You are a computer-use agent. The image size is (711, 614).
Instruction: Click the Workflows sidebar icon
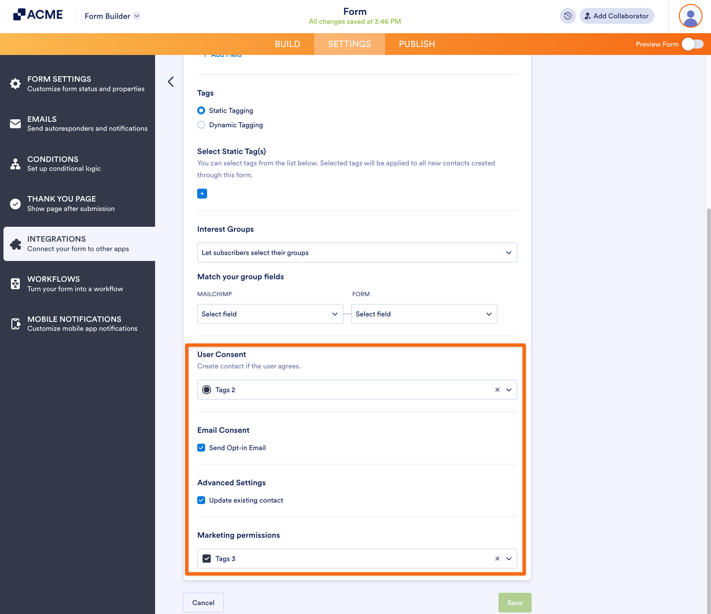tap(15, 283)
